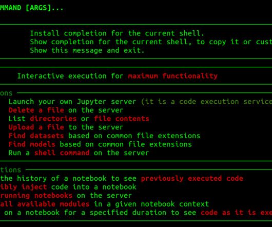Click the 'tions' panel header label
The height and width of the screenshot is (227, 272).
[x=10, y=170]
